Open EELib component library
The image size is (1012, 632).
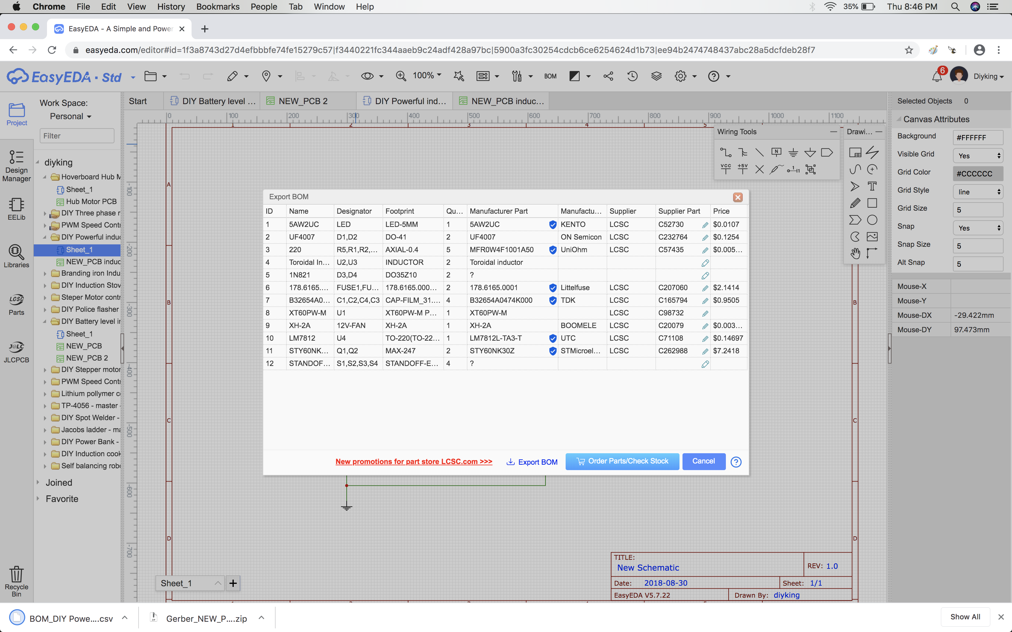(16, 209)
